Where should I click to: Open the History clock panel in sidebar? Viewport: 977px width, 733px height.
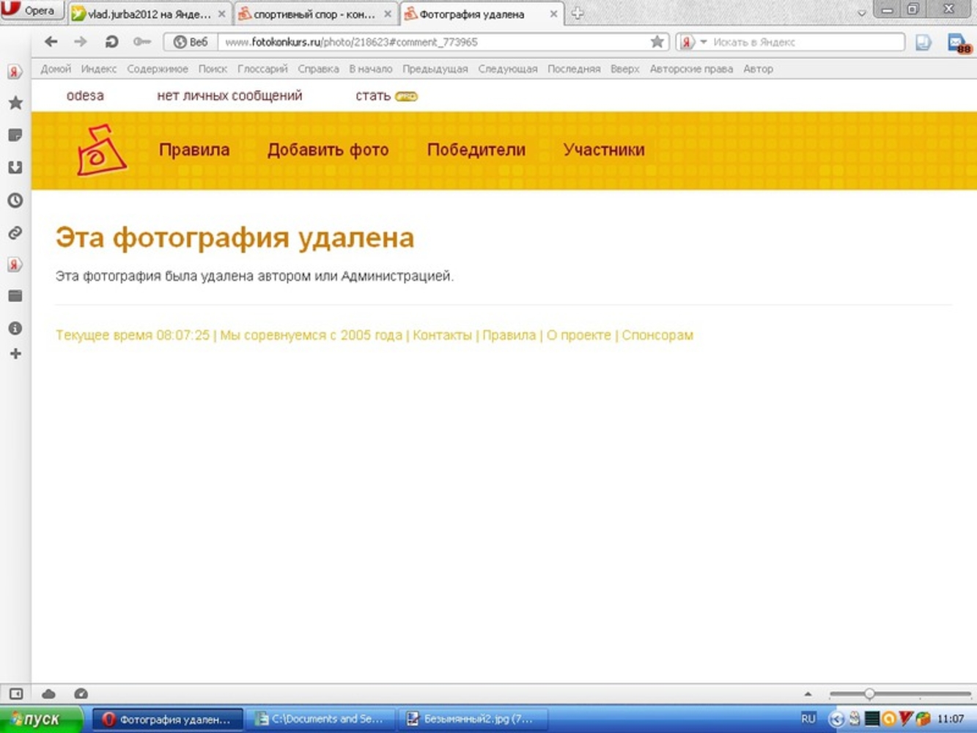click(x=15, y=200)
